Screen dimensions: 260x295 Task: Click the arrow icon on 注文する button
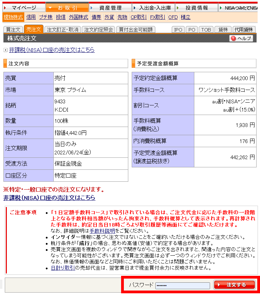[x=219, y=285]
